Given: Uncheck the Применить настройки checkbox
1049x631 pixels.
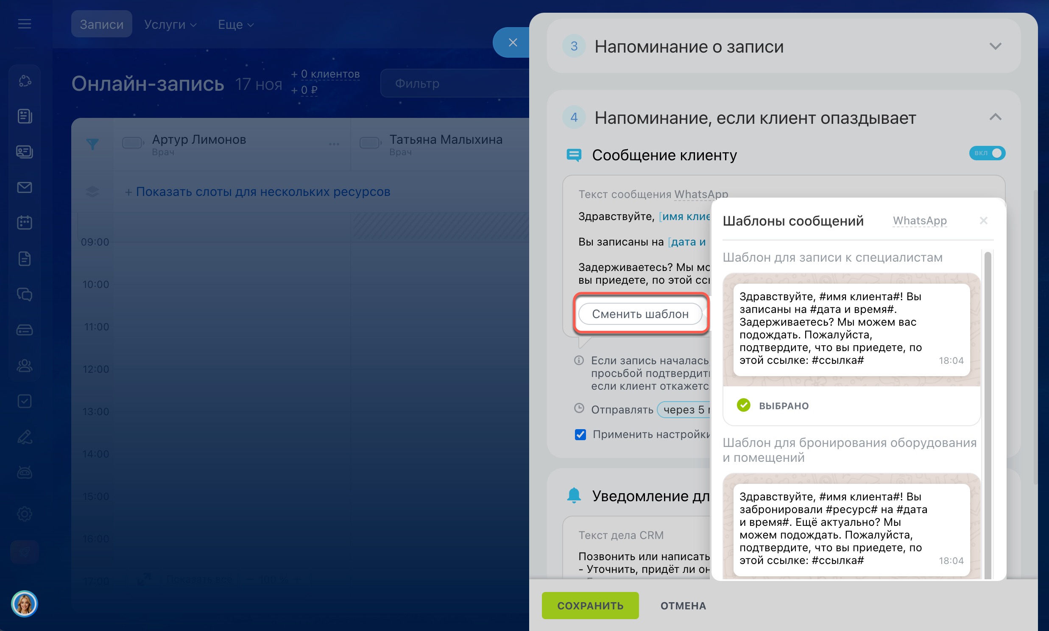Looking at the screenshot, I should 580,435.
